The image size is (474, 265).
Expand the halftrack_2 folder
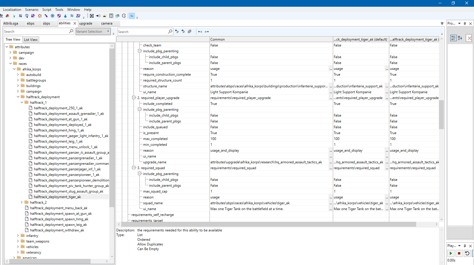(22, 202)
